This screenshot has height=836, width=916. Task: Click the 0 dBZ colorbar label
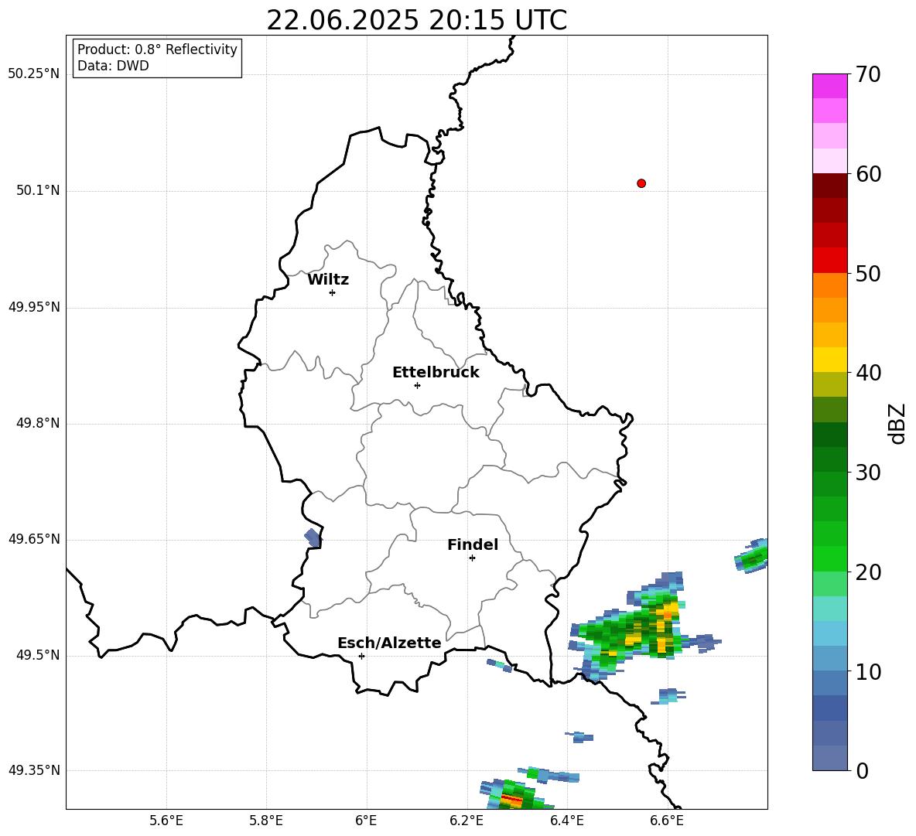862,770
